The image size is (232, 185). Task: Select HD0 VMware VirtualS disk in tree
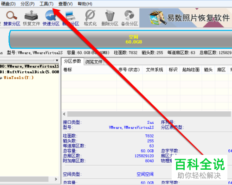tap(29, 66)
